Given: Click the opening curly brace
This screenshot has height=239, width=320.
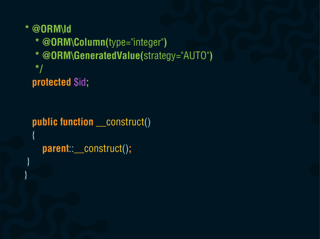Looking at the screenshot, I should click(33, 135).
